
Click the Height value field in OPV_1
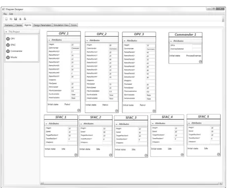tap(75, 45)
